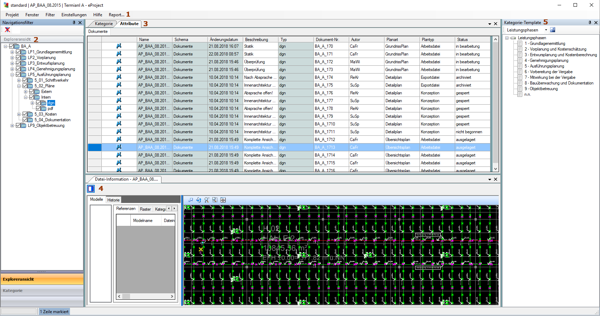Click the file type icon of row BA_A_175
Viewport: 600px width, 316px height.
pyautogui.click(x=119, y=85)
